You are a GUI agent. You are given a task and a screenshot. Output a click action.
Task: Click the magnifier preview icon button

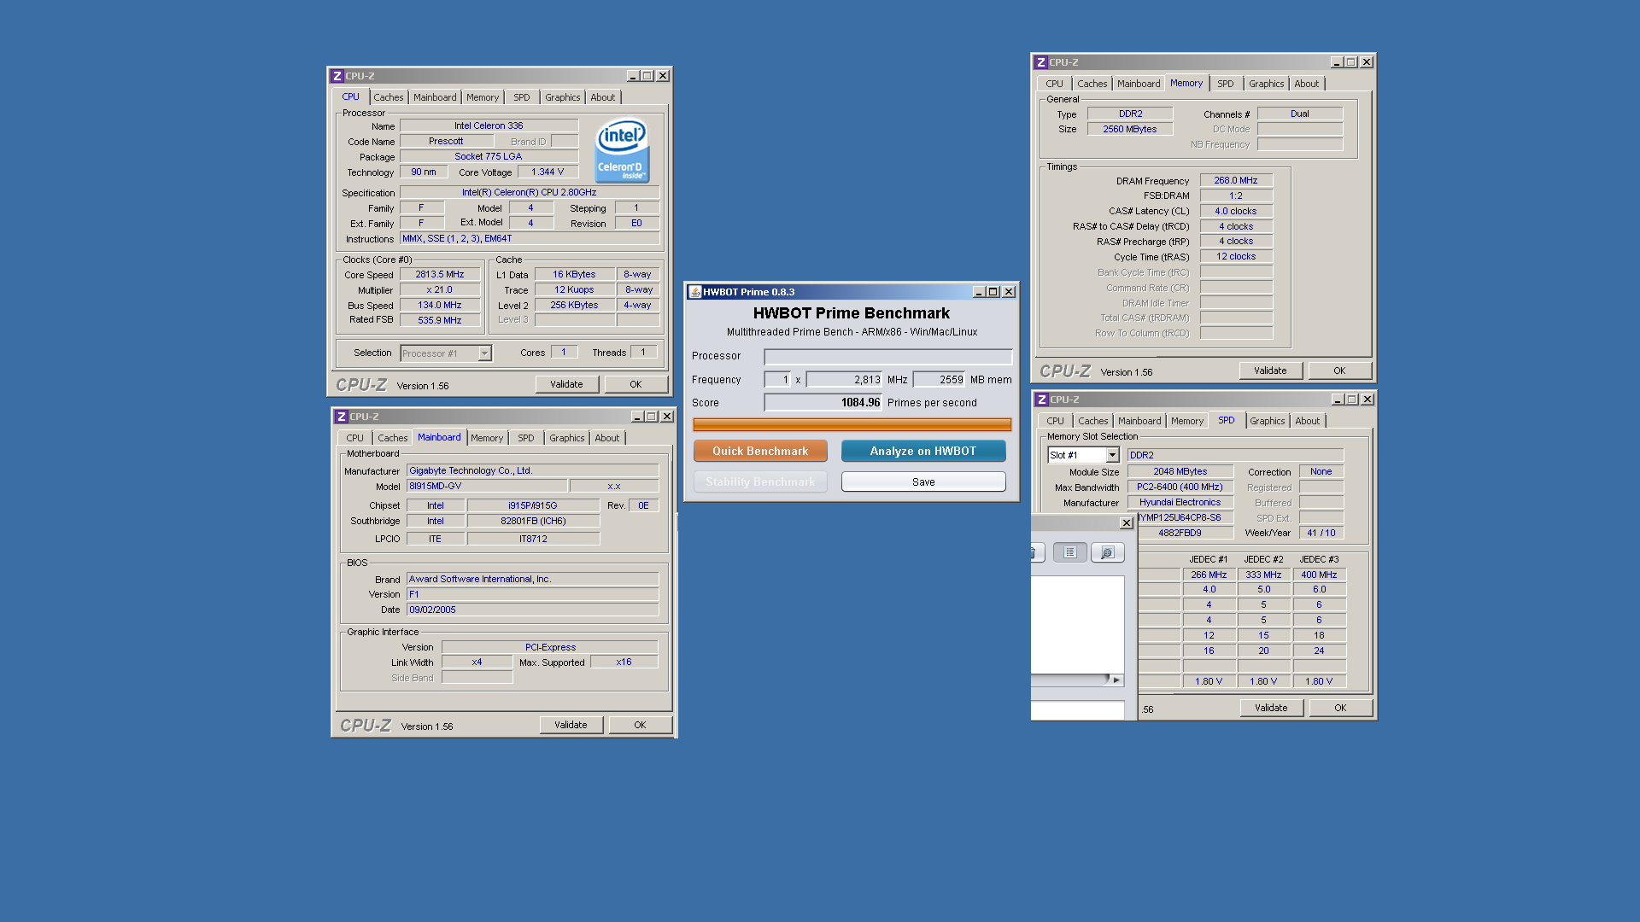tap(1108, 552)
